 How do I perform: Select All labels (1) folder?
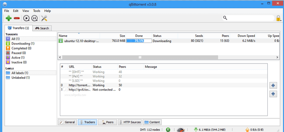(31, 73)
